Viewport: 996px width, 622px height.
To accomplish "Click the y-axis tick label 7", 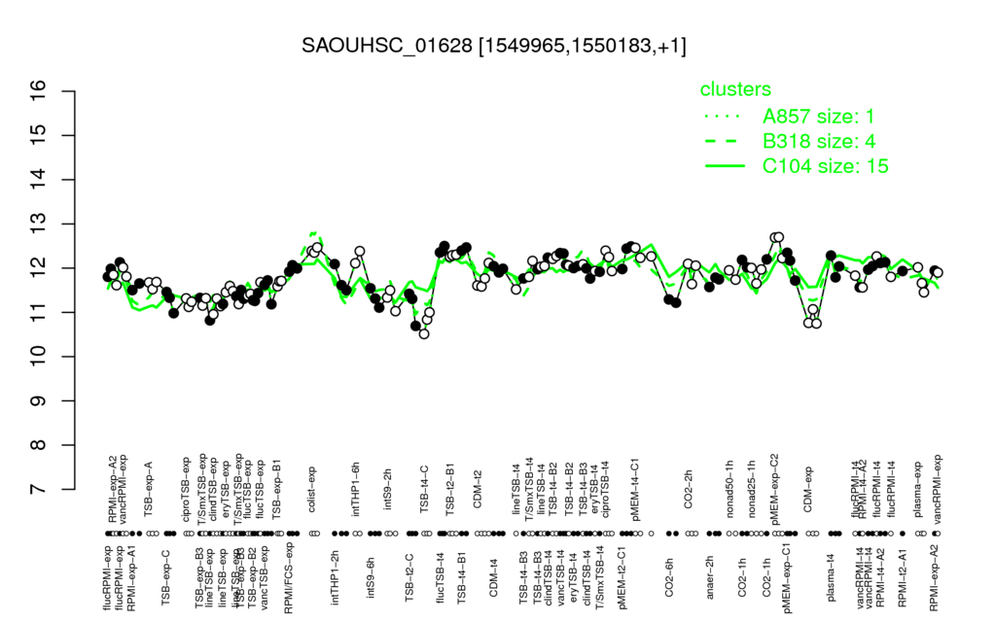I will (39, 490).
